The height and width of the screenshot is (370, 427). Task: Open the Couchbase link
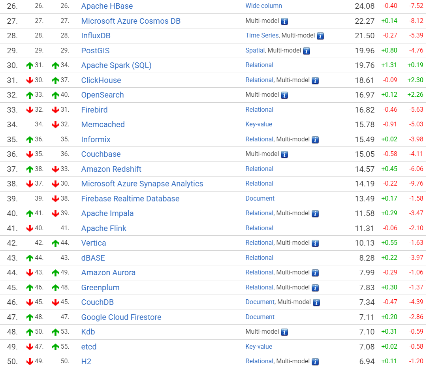click(x=101, y=154)
